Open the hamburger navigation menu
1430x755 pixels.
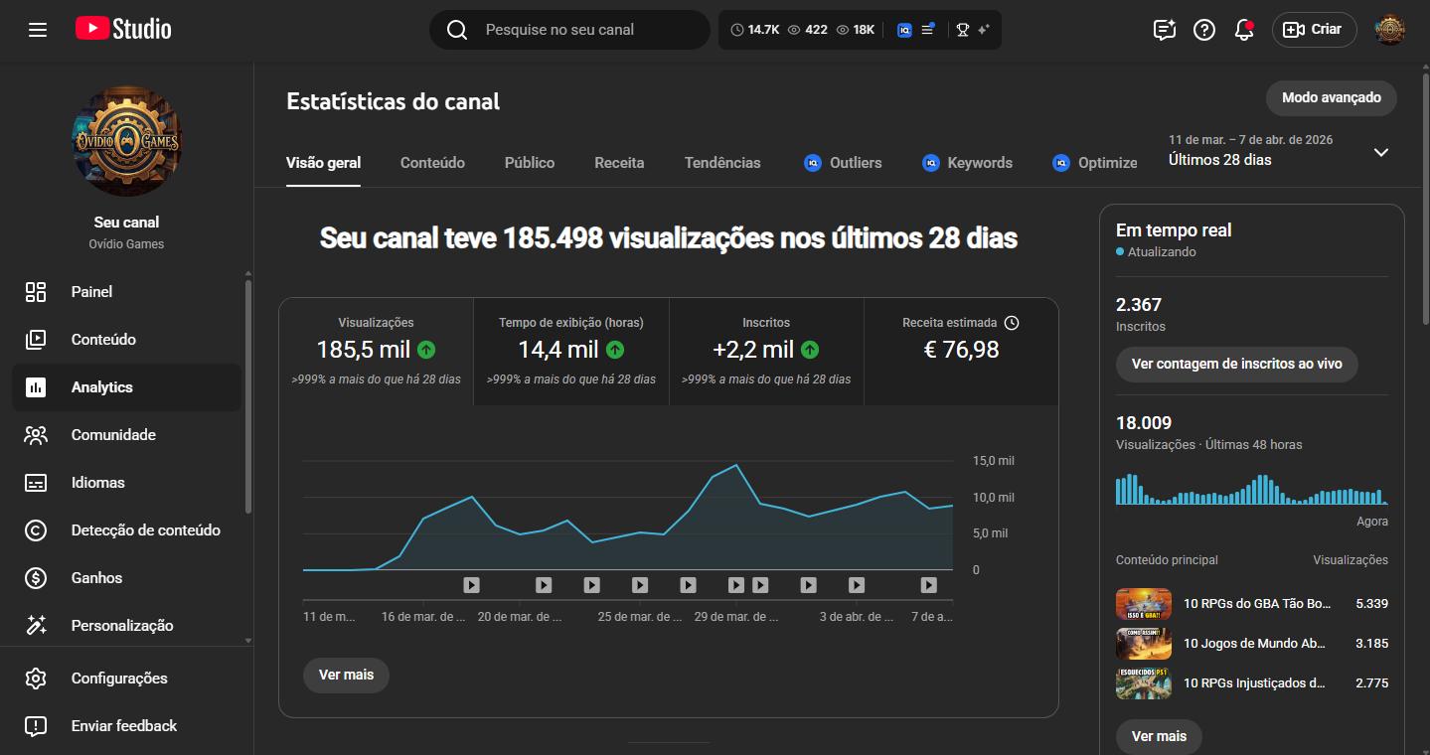pos(38,30)
